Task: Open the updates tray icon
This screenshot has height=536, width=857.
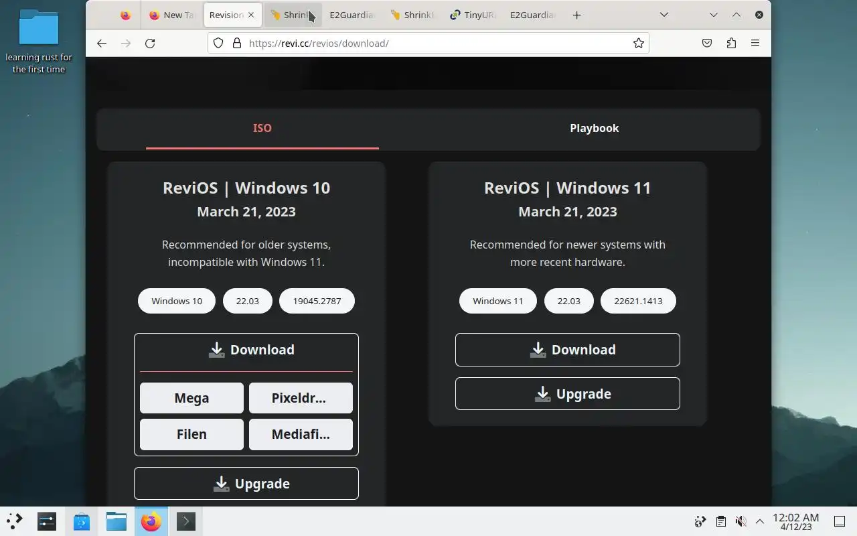Action: coord(700,521)
